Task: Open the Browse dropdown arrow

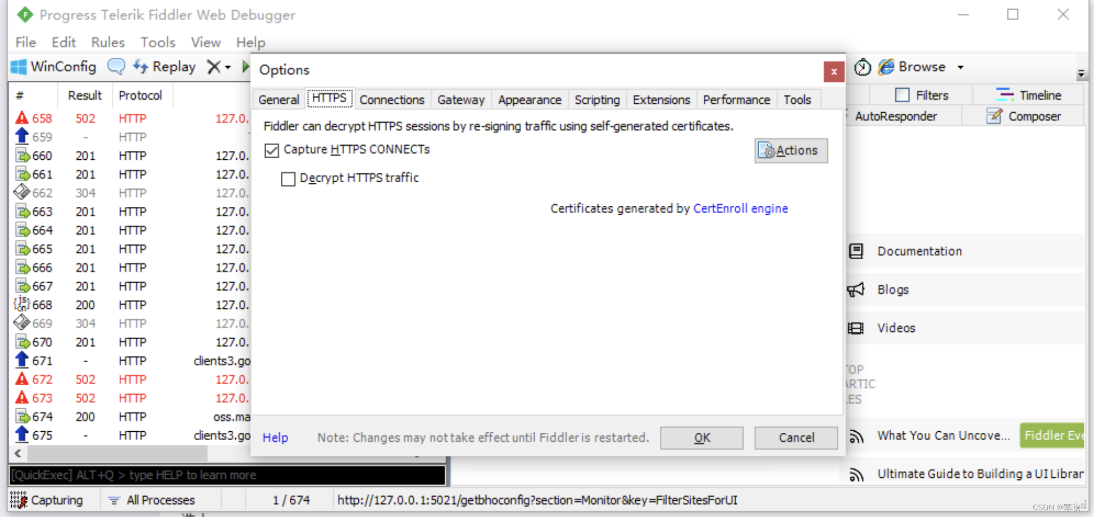Action: pos(961,67)
